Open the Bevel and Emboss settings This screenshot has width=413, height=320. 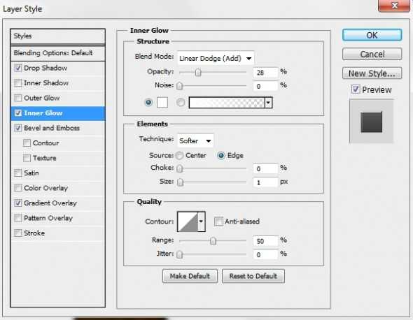pos(52,128)
